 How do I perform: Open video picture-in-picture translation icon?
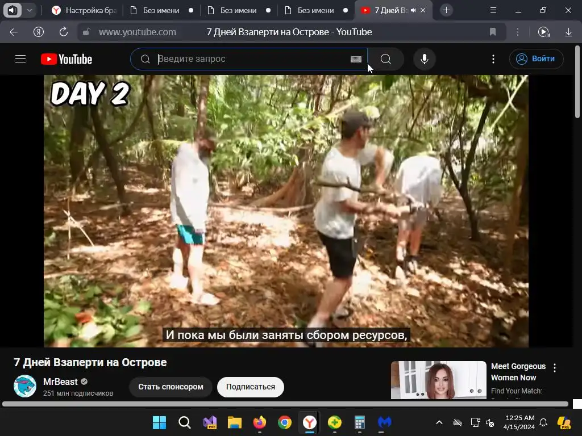coord(544,32)
